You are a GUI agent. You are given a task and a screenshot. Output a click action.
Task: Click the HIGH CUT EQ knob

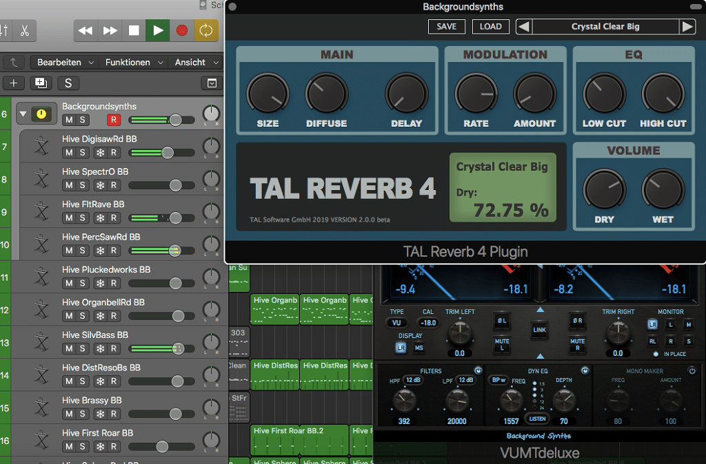pos(663,94)
